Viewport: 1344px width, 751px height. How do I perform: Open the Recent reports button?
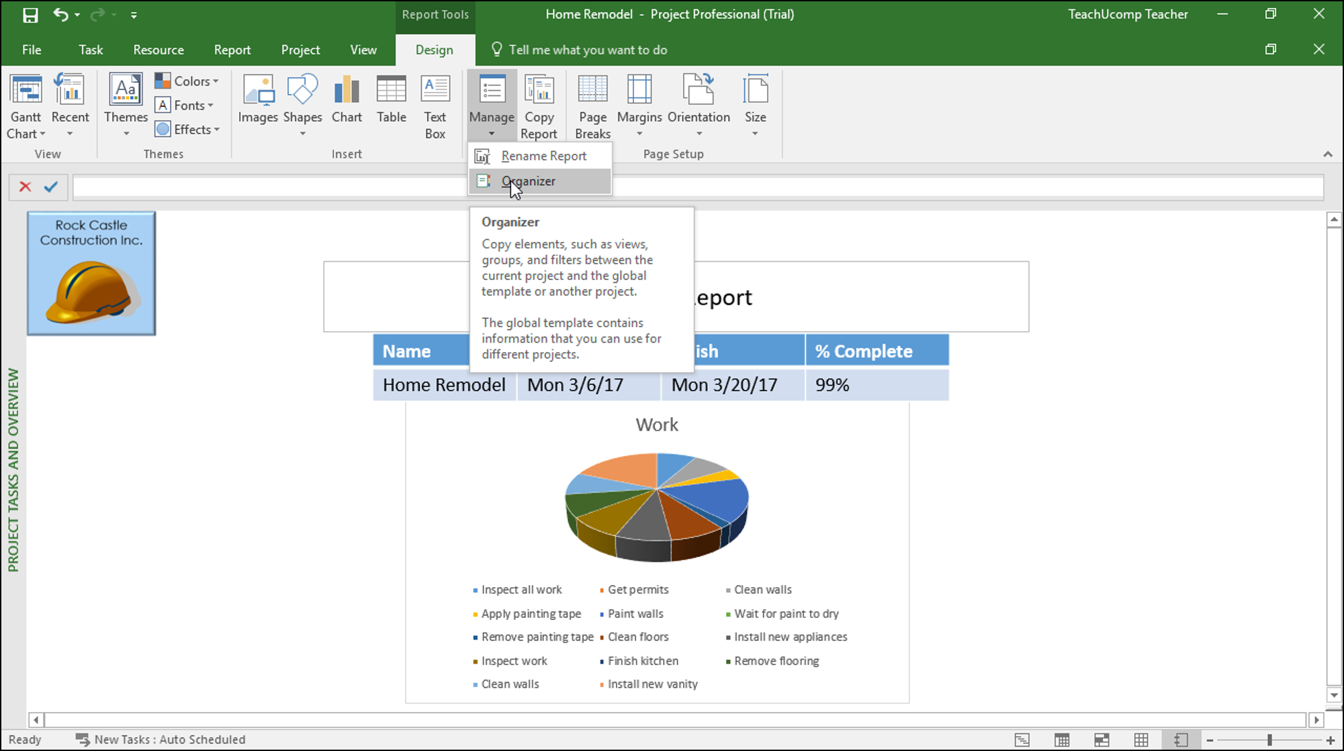point(70,105)
